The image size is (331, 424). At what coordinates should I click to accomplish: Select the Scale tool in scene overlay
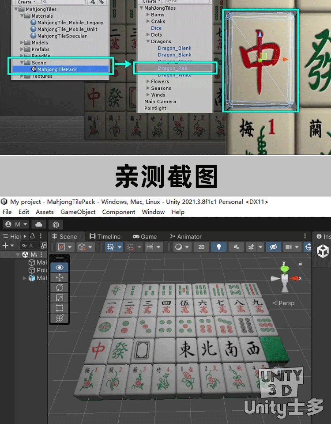click(60, 298)
